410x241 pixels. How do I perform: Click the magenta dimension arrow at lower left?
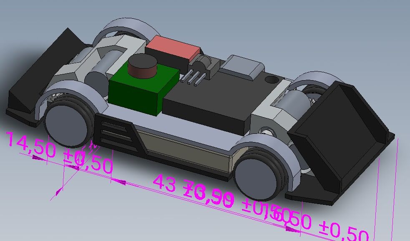(x=58, y=191)
